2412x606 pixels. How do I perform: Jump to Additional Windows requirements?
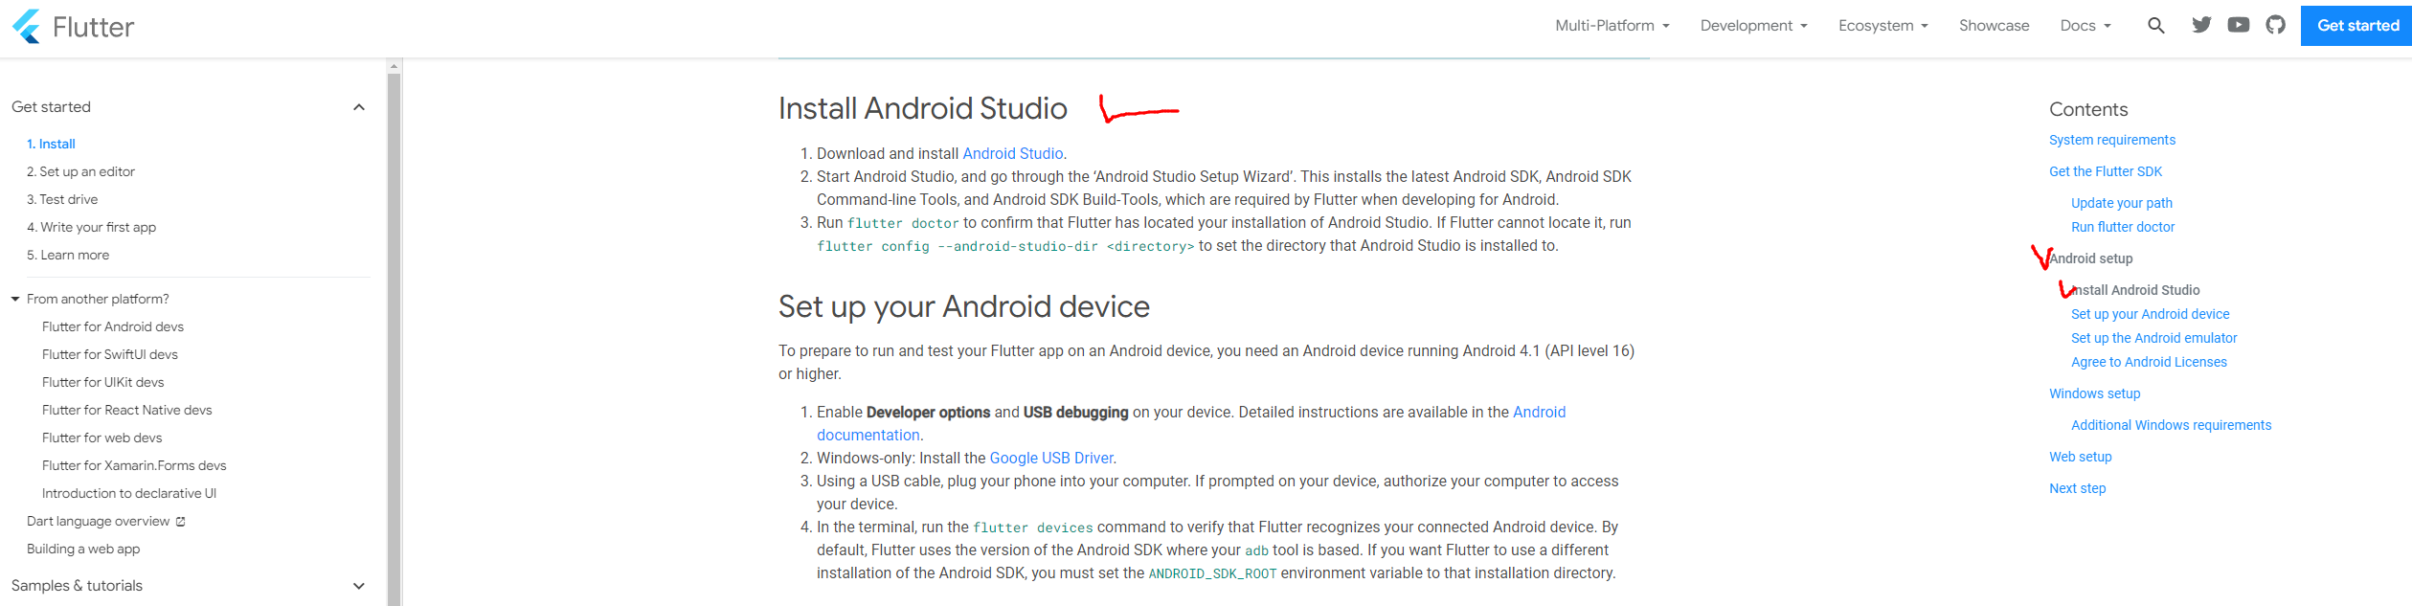[x=2171, y=426]
